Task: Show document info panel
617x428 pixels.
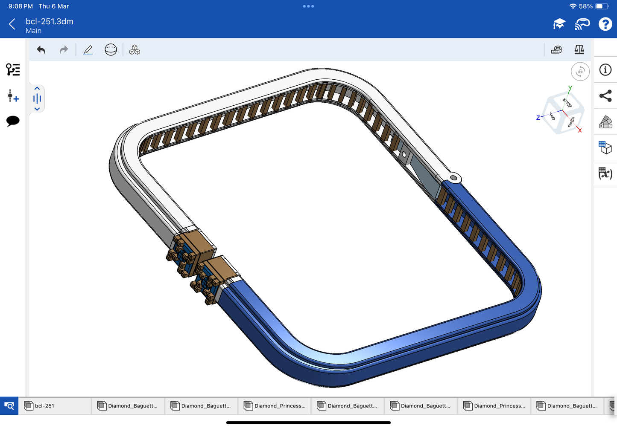Action: pos(605,70)
